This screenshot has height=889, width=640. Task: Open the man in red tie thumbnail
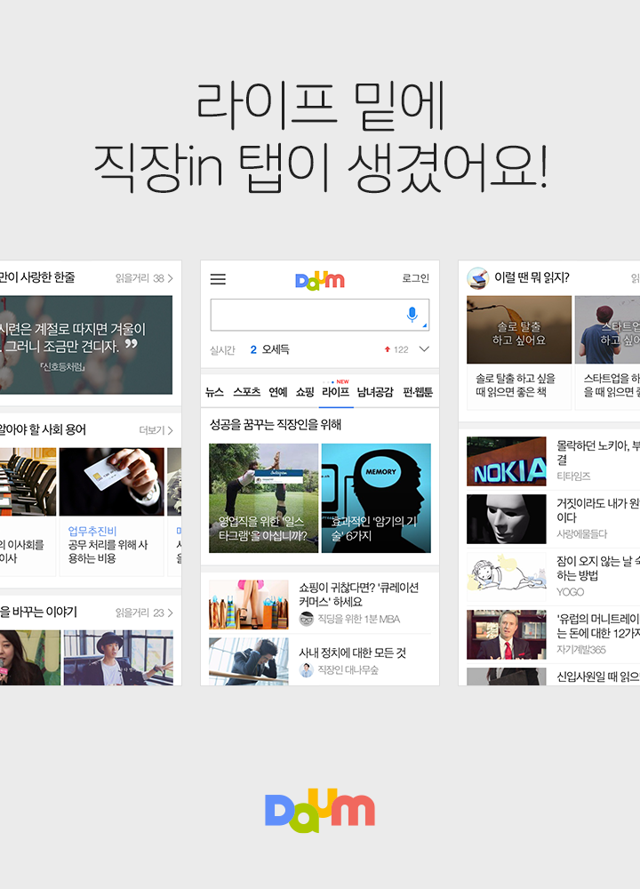pos(506,635)
